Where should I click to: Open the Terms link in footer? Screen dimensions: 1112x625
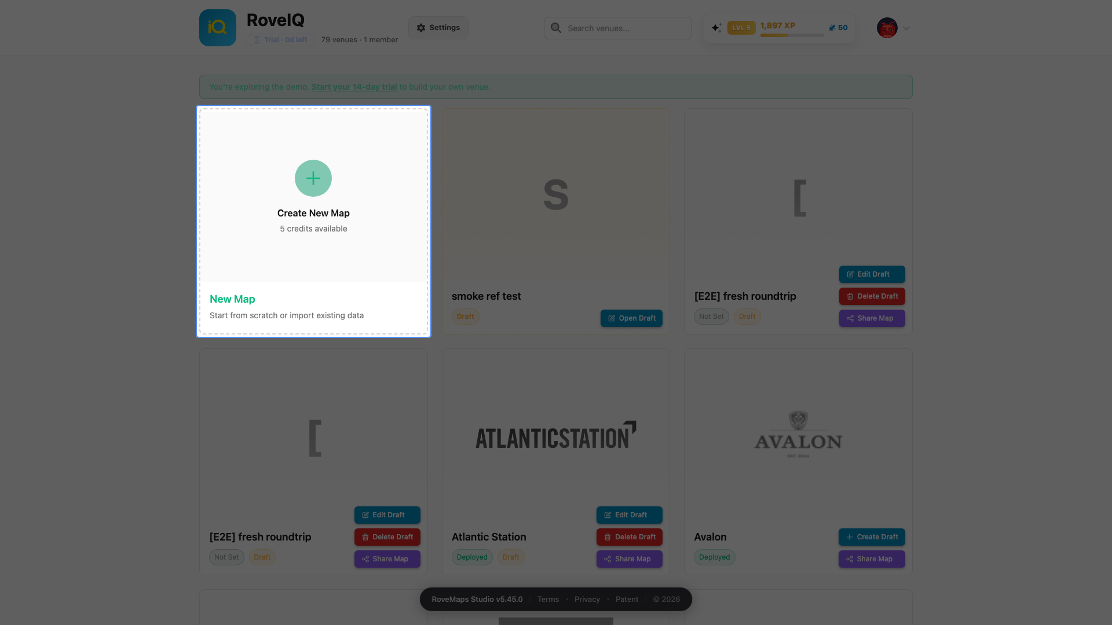click(548, 600)
